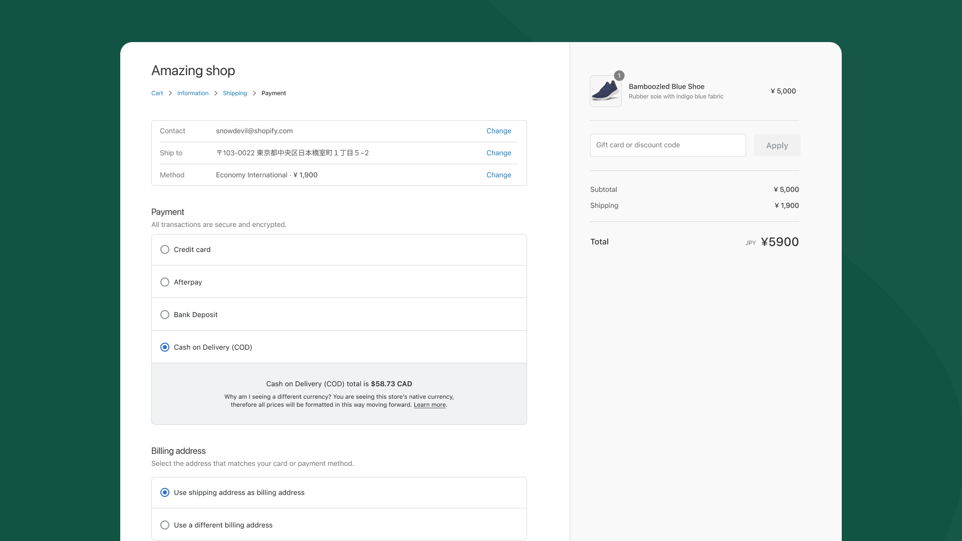Select the Credit card payment option
The height and width of the screenshot is (541, 962).
165,249
